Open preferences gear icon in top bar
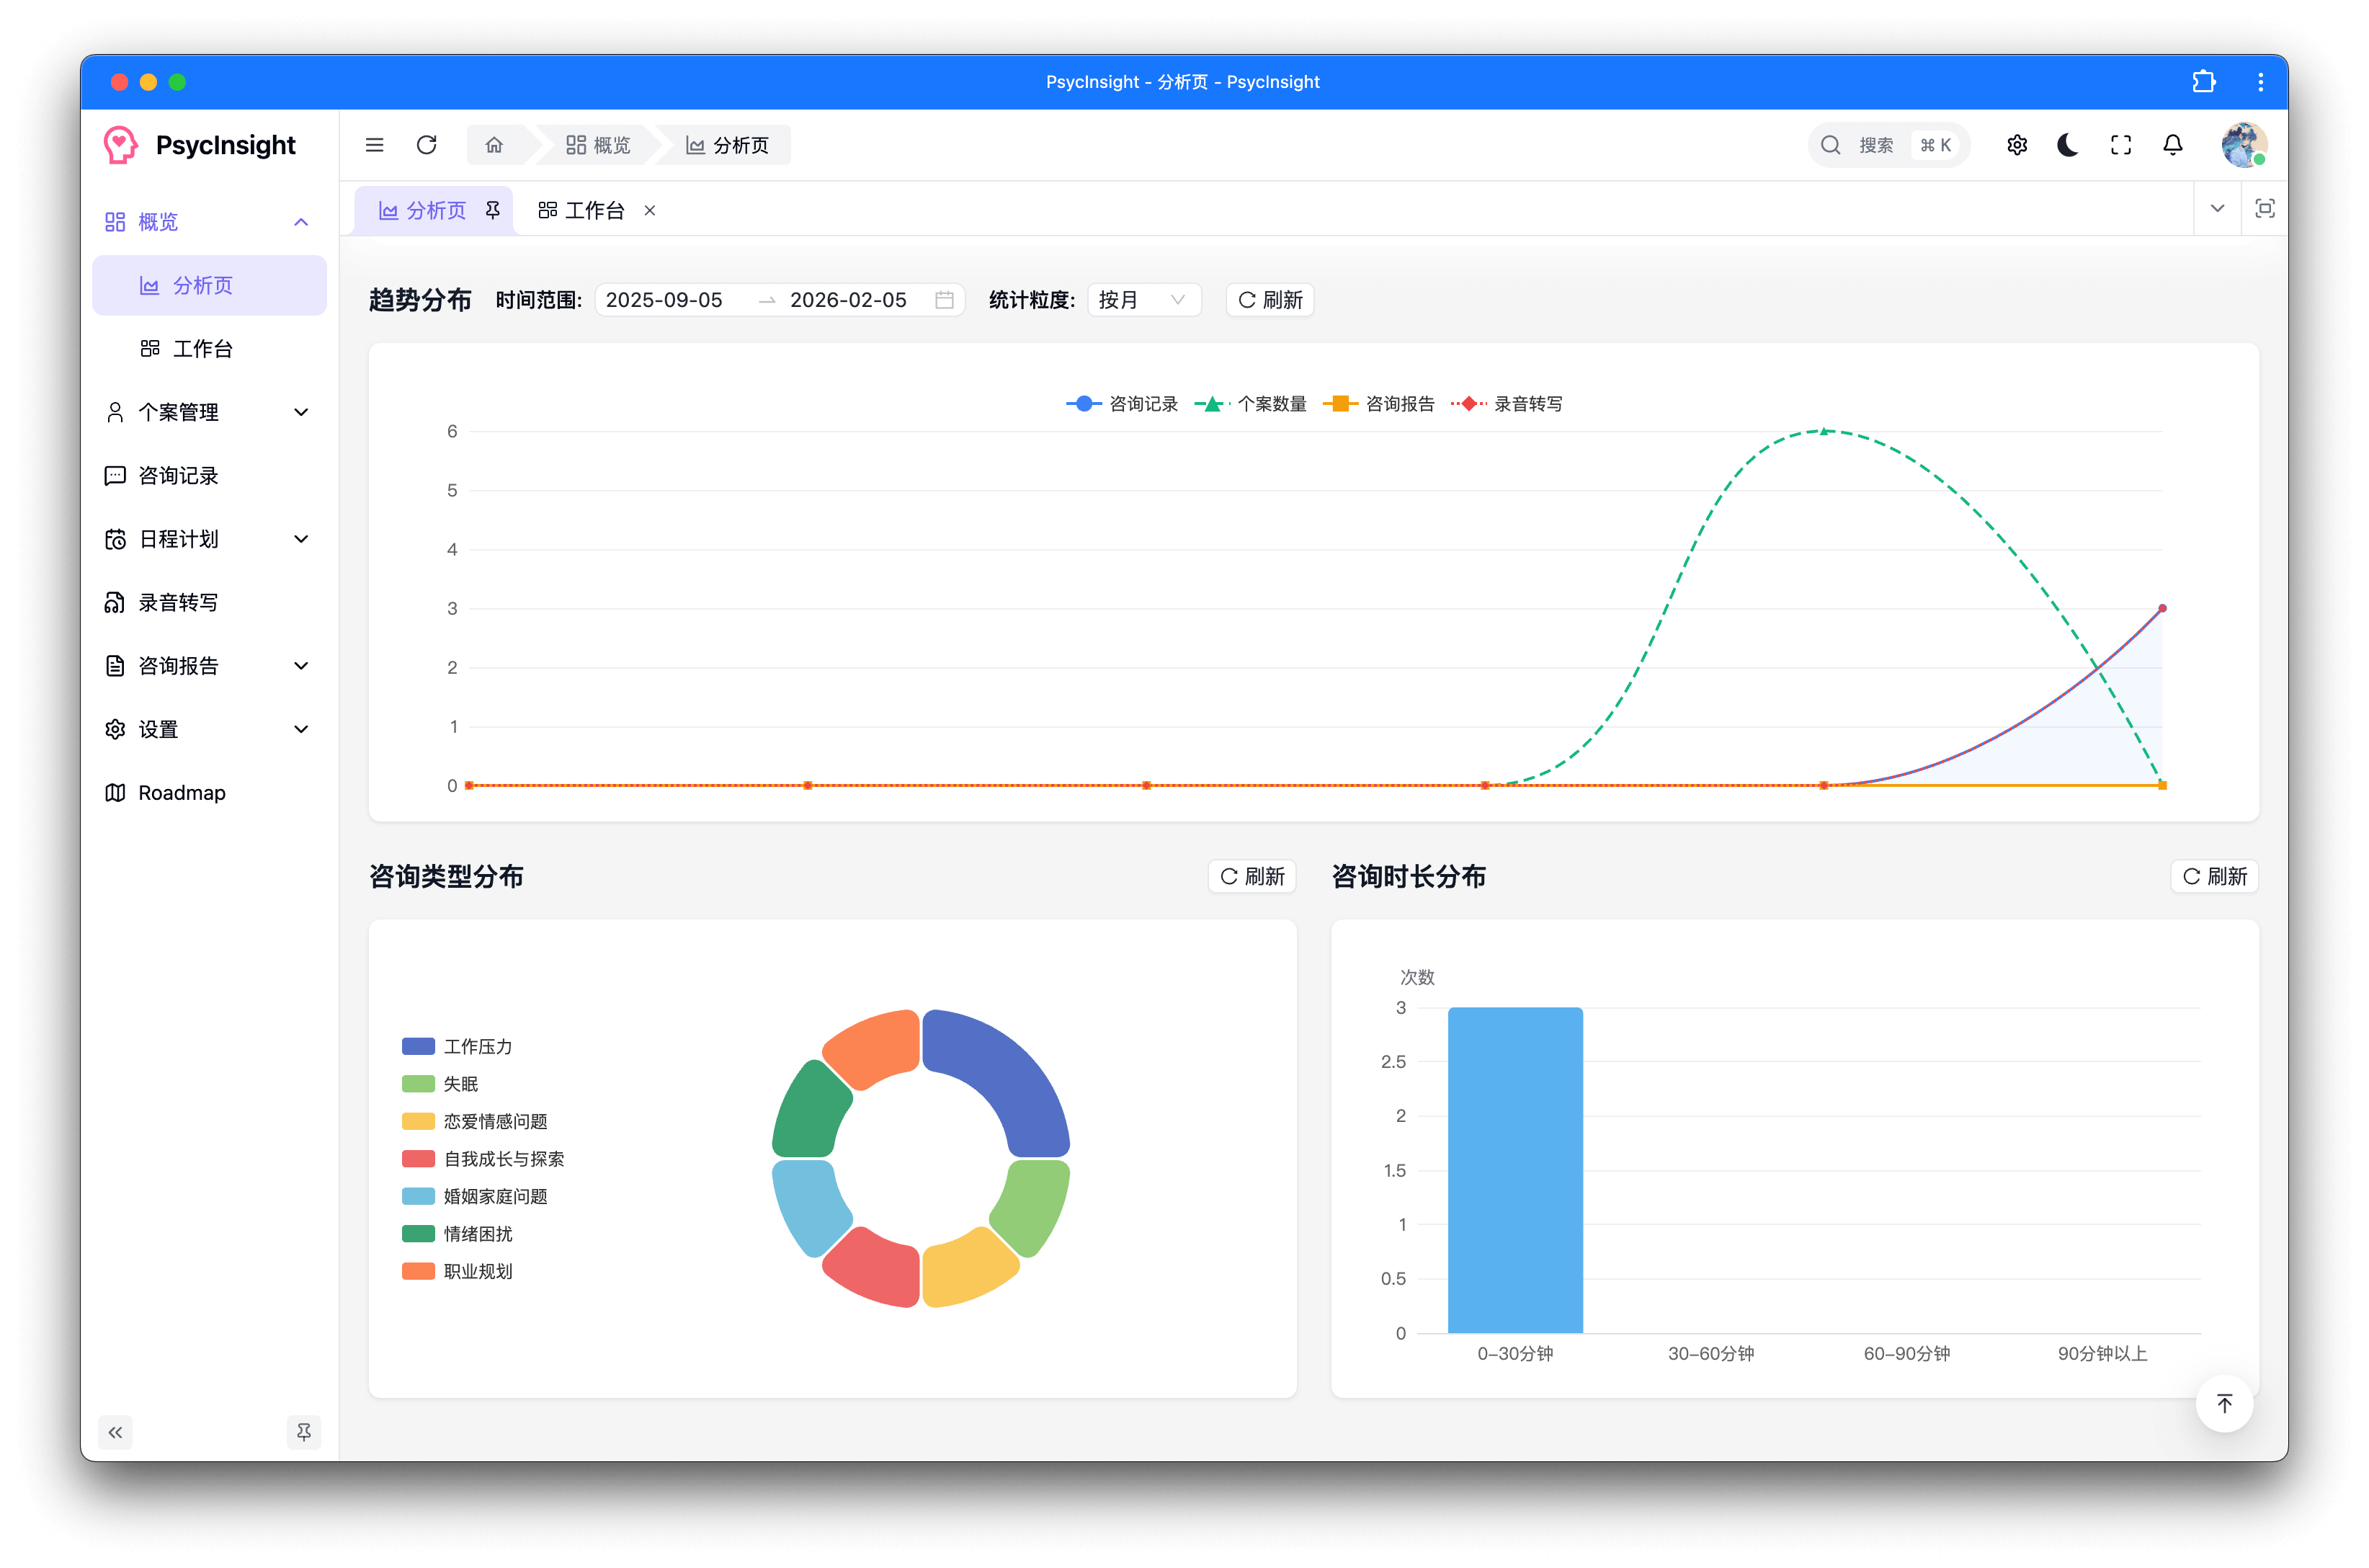This screenshot has height=1568, width=2369. tap(2017, 145)
